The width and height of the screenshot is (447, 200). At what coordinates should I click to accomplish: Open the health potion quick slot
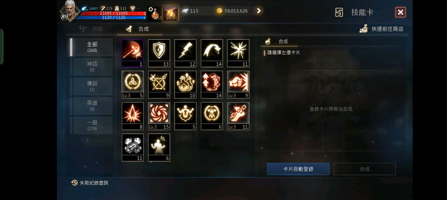(x=155, y=13)
